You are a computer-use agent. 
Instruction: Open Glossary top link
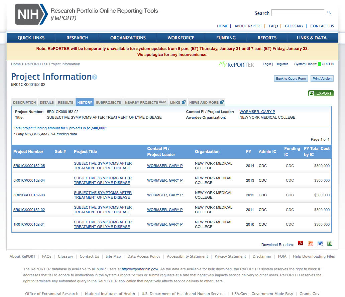(x=294, y=26)
